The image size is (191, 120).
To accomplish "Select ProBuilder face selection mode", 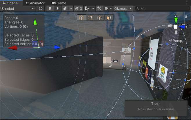I will [x=109, y=18].
